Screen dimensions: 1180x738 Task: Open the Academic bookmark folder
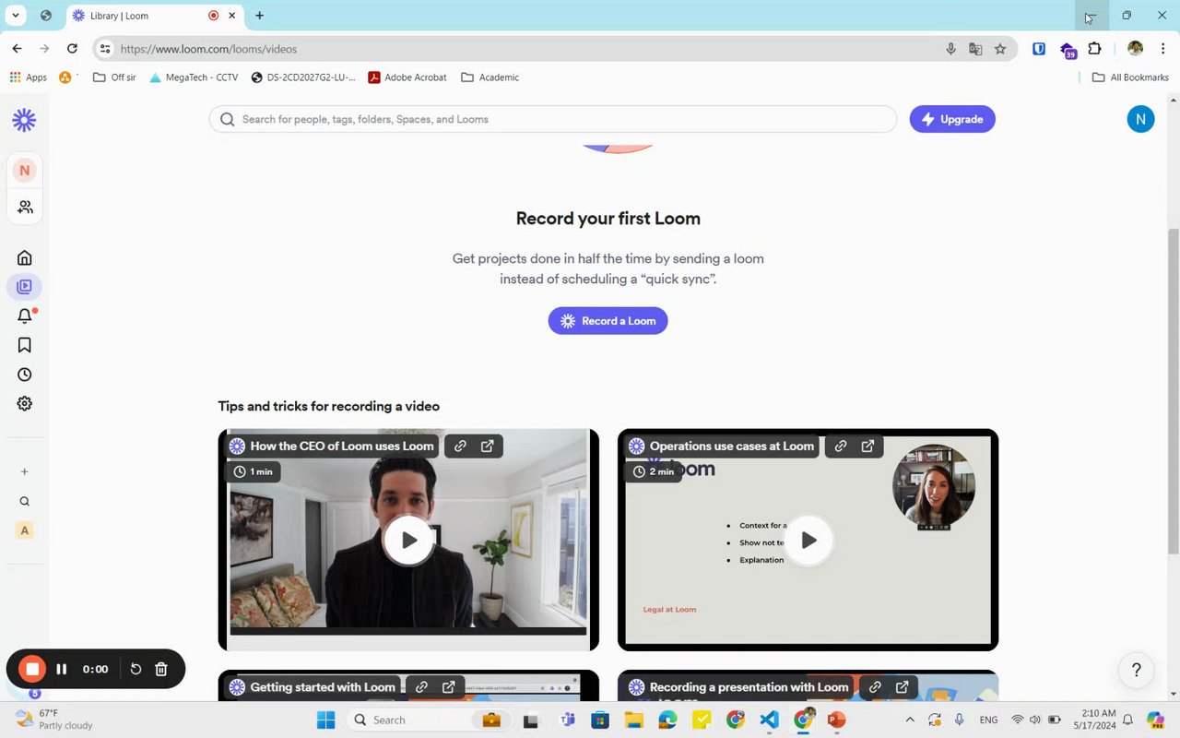(x=490, y=77)
